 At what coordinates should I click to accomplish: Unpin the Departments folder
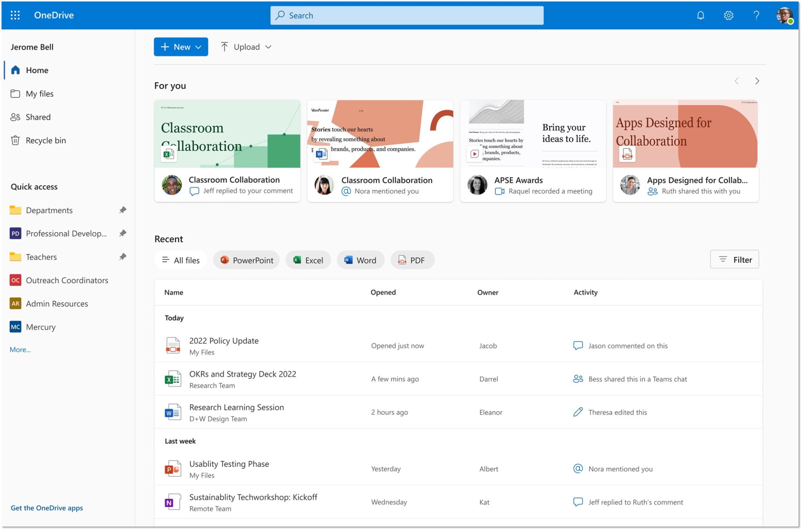pos(123,210)
